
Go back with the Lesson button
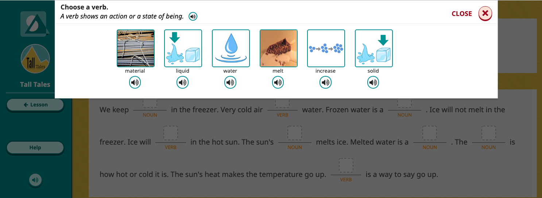click(35, 105)
